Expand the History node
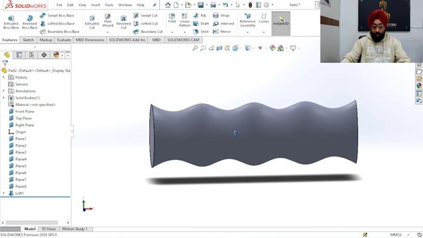423x238 pixels. click(x=4, y=77)
